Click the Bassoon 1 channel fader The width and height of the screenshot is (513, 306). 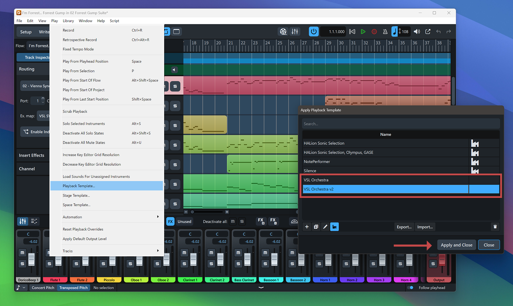tap(274, 260)
